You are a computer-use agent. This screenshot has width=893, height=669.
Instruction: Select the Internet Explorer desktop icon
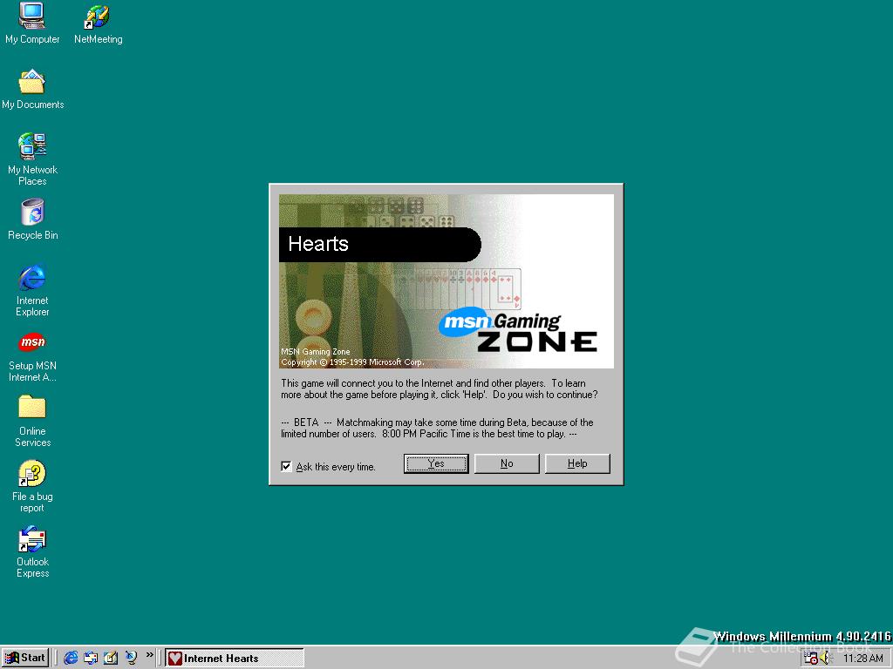coord(32,290)
